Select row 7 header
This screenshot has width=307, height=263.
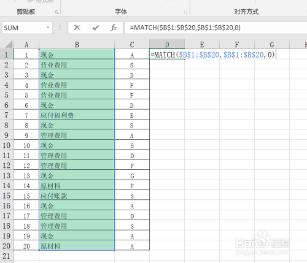pos(7,115)
